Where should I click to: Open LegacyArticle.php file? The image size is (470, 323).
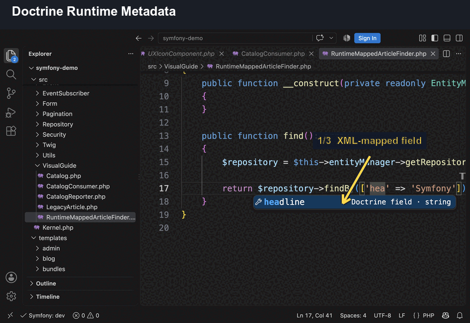click(71, 207)
